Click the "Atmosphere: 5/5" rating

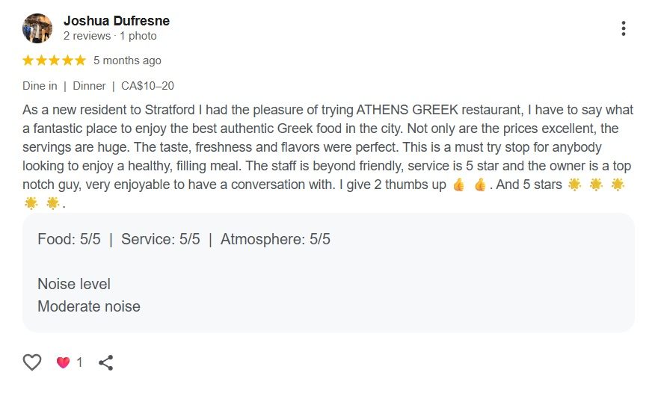(275, 240)
